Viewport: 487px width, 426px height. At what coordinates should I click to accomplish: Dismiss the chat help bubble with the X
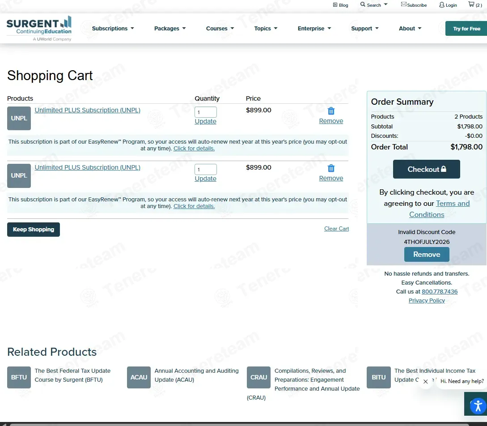pyautogui.click(x=425, y=382)
